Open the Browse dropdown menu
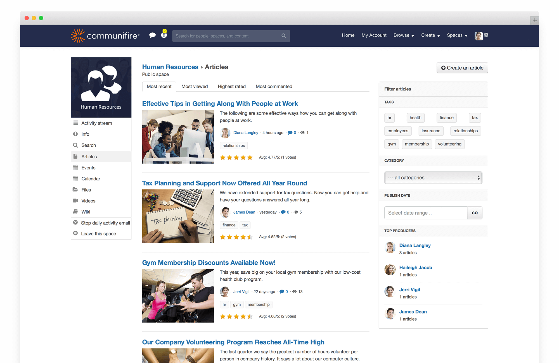Image resolution: width=559 pixels, height=363 pixels. pos(403,35)
